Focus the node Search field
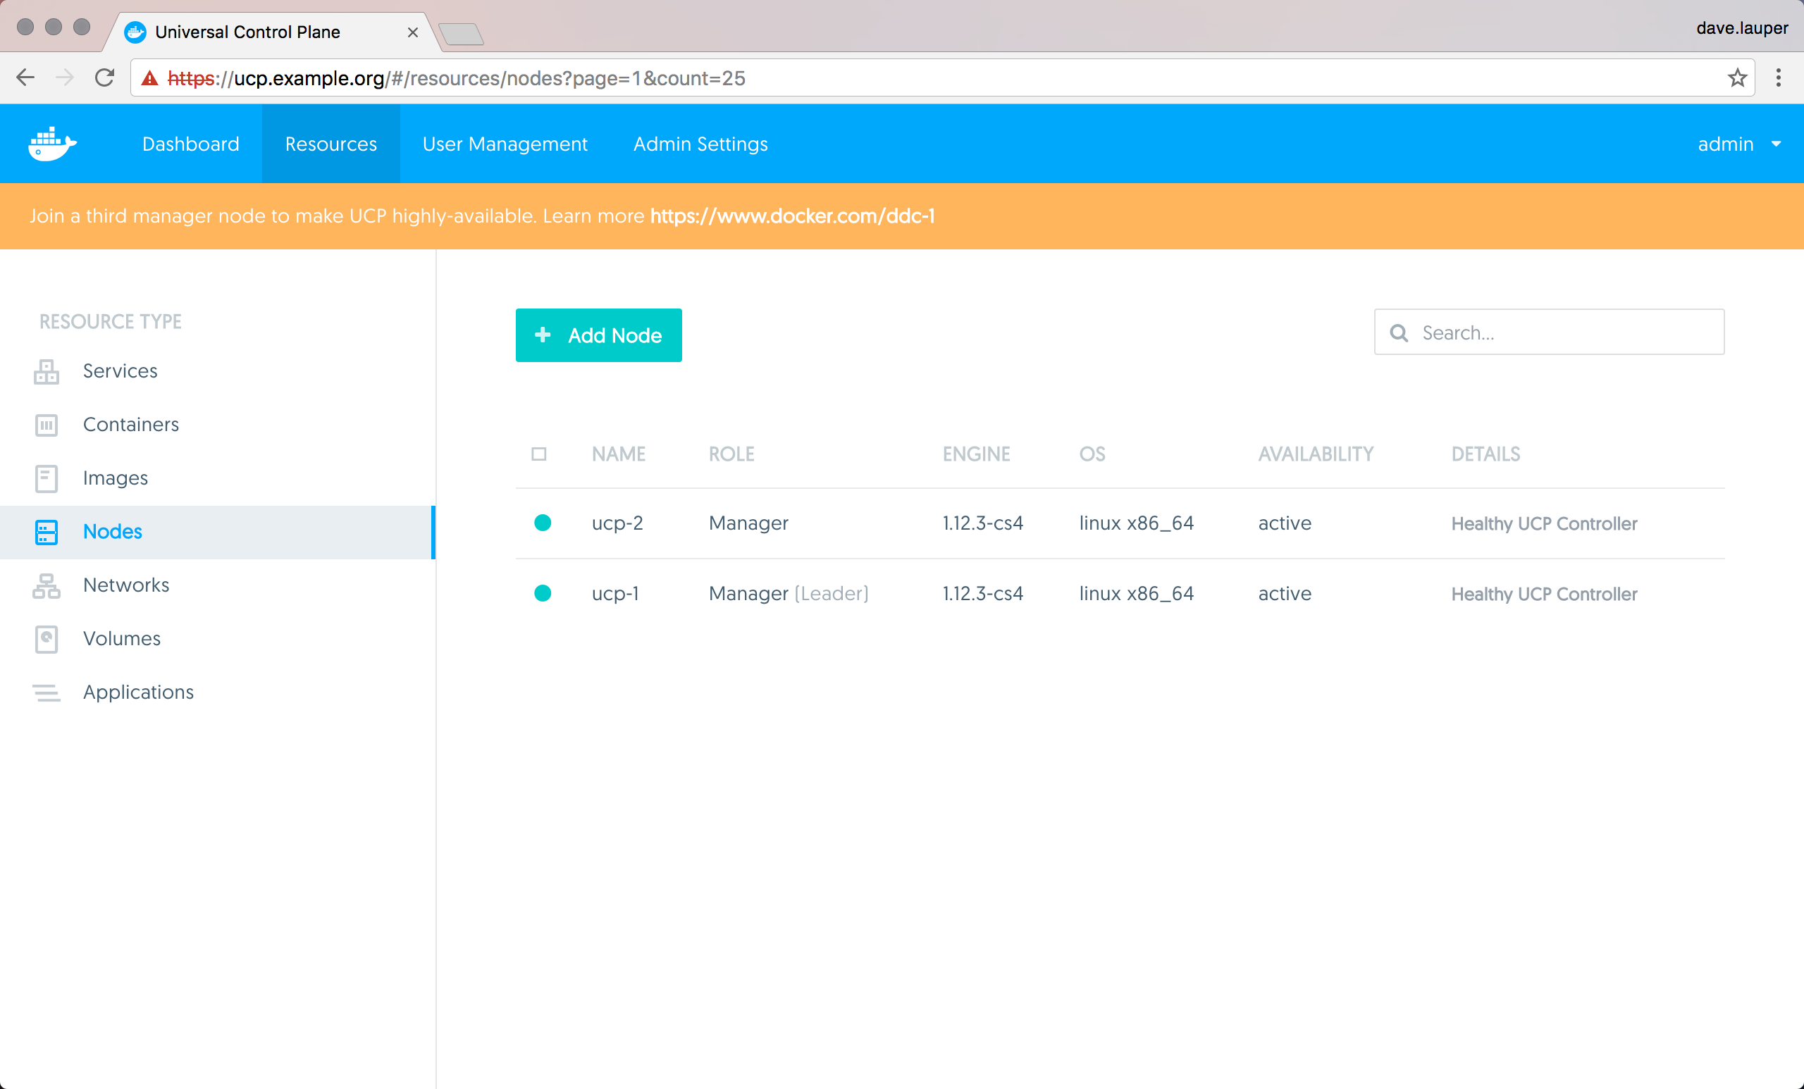 (1559, 332)
